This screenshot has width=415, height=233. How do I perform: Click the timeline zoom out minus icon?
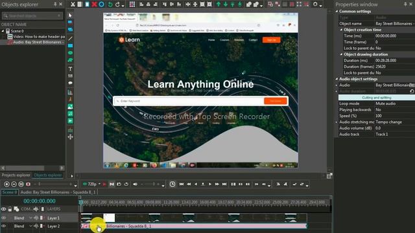(14, 184)
